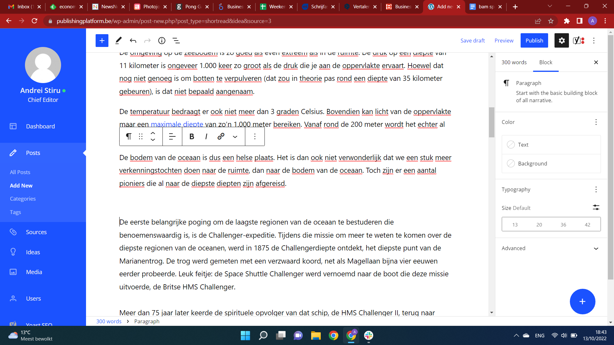The image size is (614, 345).
Task: Click the insert link icon
Action: click(x=221, y=137)
